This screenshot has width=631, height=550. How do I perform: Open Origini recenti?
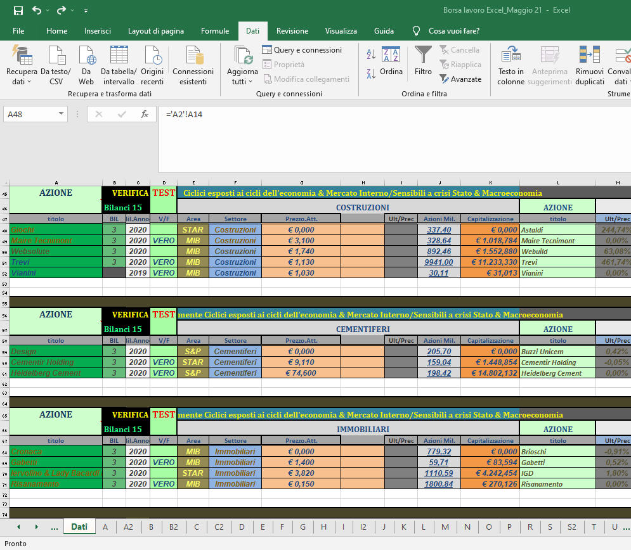[x=152, y=65]
